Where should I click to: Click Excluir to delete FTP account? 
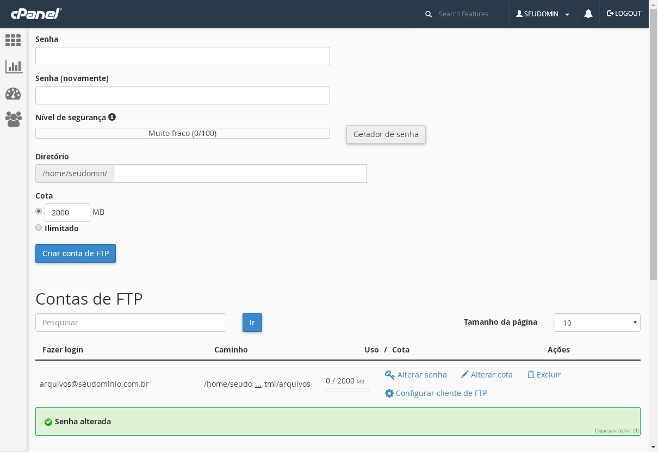tap(544, 375)
